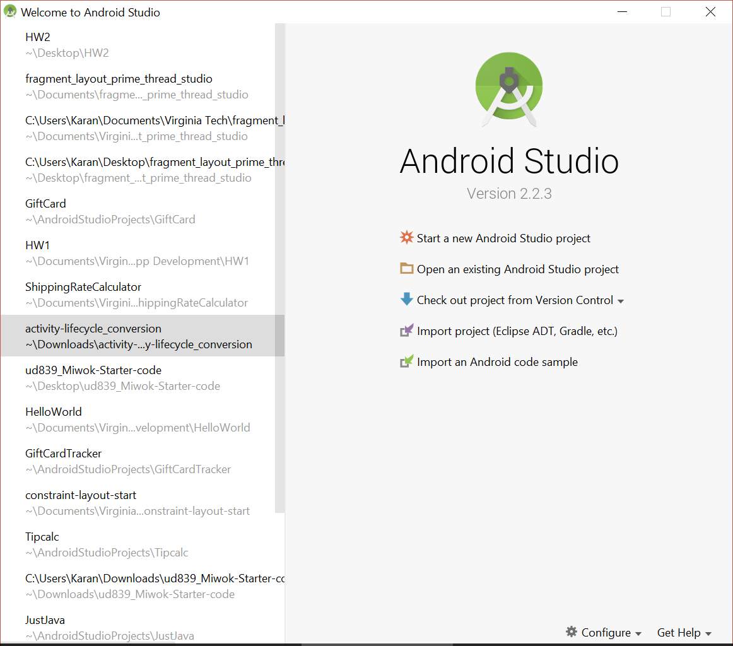The width and height of the screenshot is (733, 646).
Task: Click the Import project arrow icon
Action: point(407,331)
